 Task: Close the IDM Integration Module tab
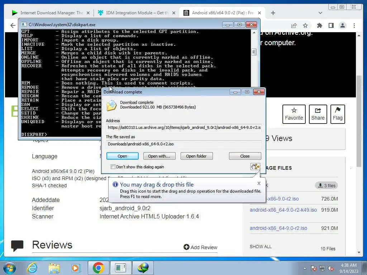174,13
